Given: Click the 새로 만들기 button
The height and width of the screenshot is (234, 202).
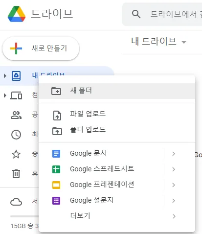Looking at the screenshot, I should (x=41, y=48).
